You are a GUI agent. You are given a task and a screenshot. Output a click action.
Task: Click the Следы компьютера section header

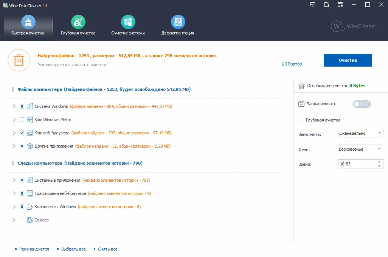point(80,163)
